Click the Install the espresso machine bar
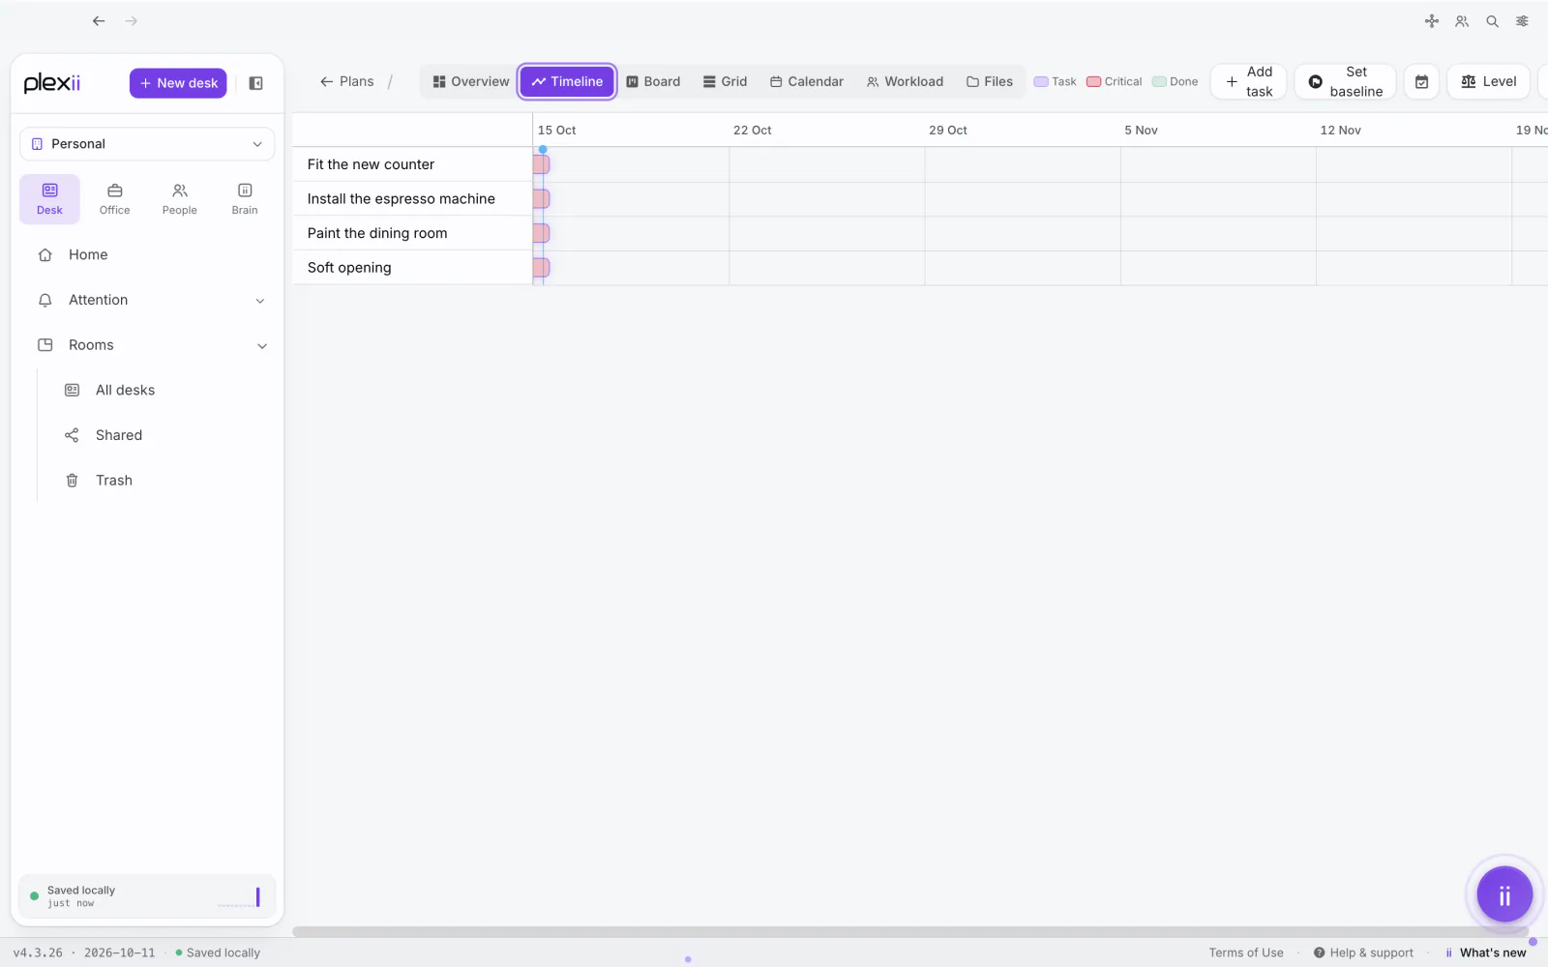The width and height of the screenshot is (1548, 967). pyautogui.click(x=542, y=199)
